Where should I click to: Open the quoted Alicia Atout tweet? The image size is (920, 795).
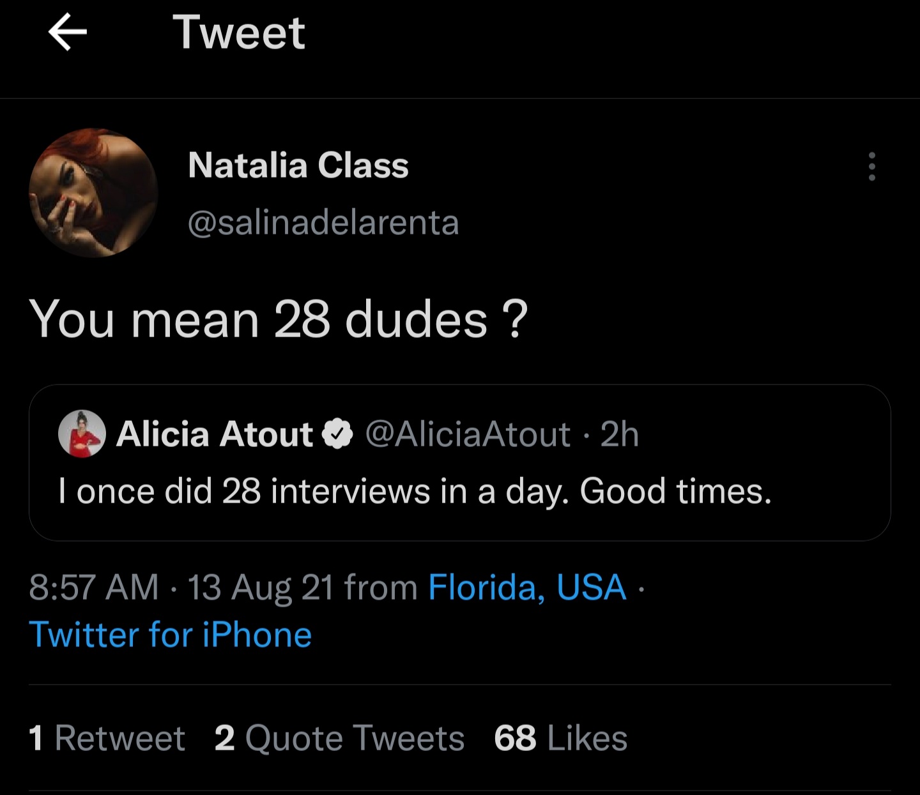pyautogui.click(x=459, y=463)
